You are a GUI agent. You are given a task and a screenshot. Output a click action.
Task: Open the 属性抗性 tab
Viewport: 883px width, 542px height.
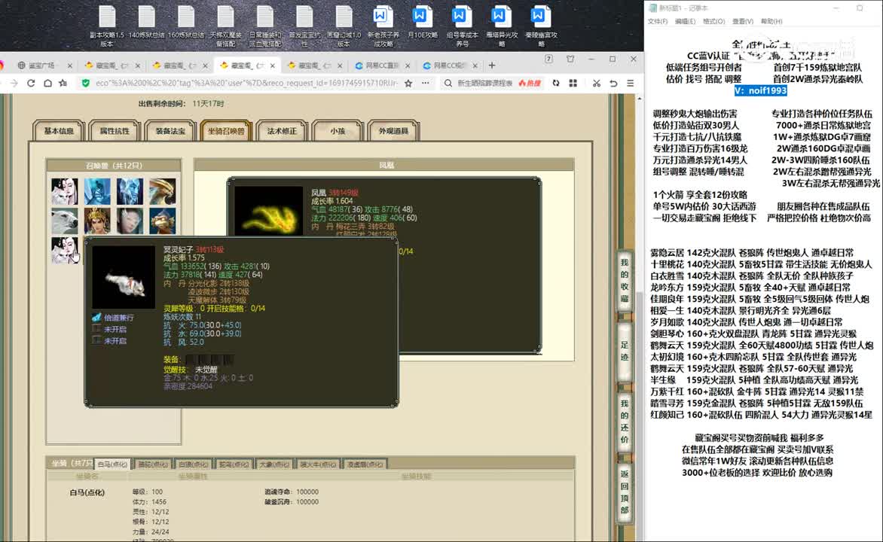(115, 130)
